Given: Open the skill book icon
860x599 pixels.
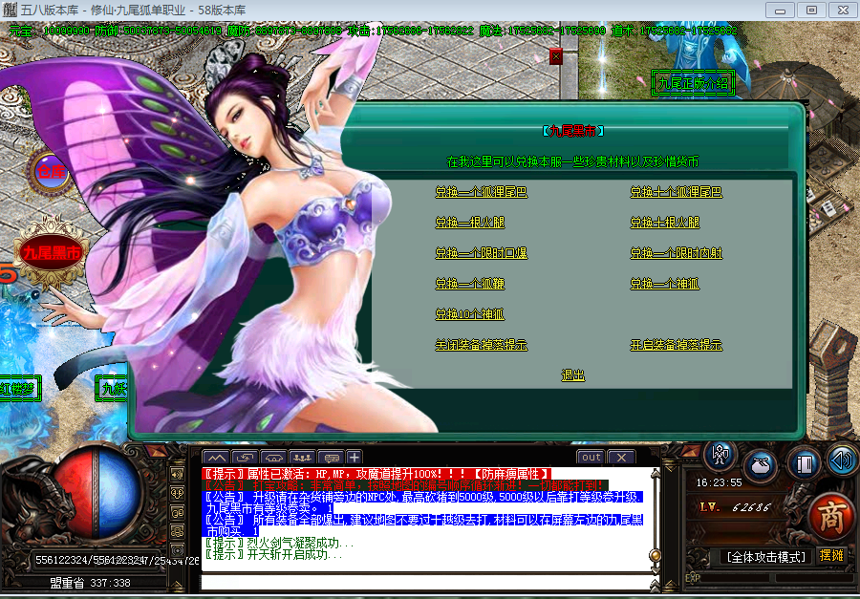Looking at the screenshot, I should pos(805,463).
